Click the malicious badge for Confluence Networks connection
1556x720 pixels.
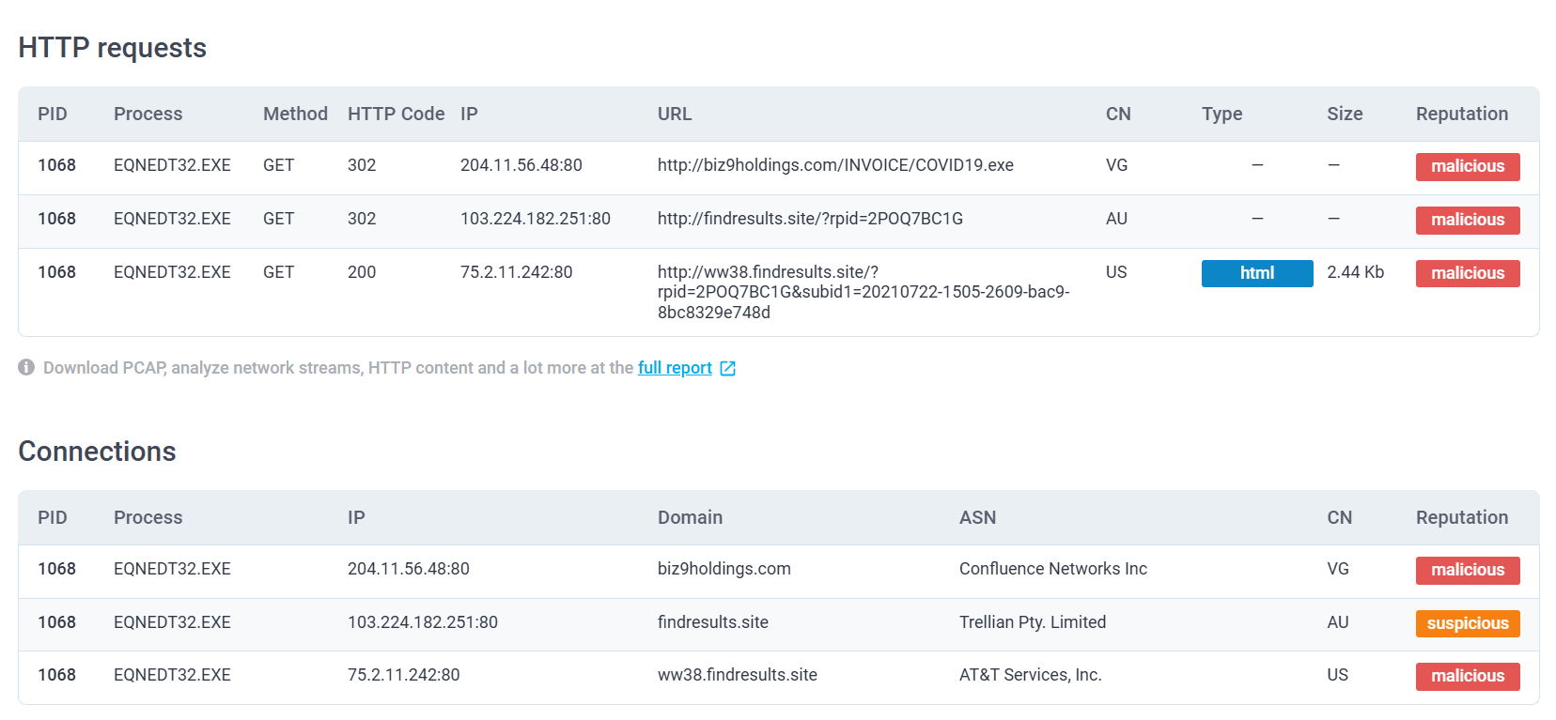[x=1467, y=570]
